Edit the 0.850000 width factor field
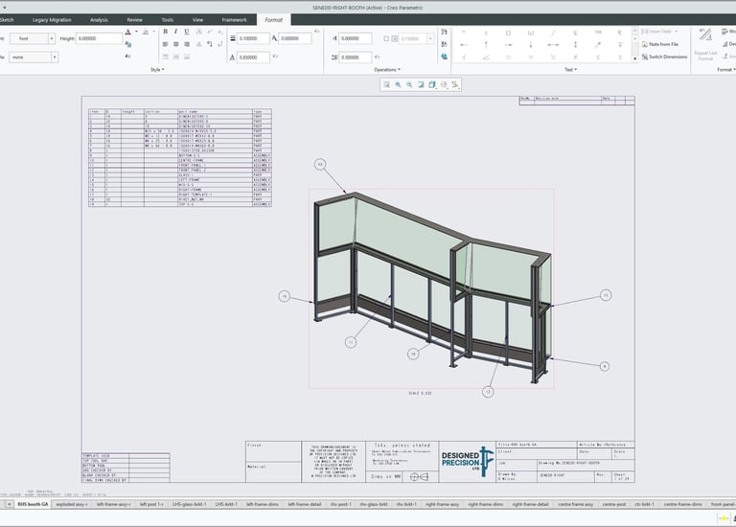 click(x=253, y=57)
